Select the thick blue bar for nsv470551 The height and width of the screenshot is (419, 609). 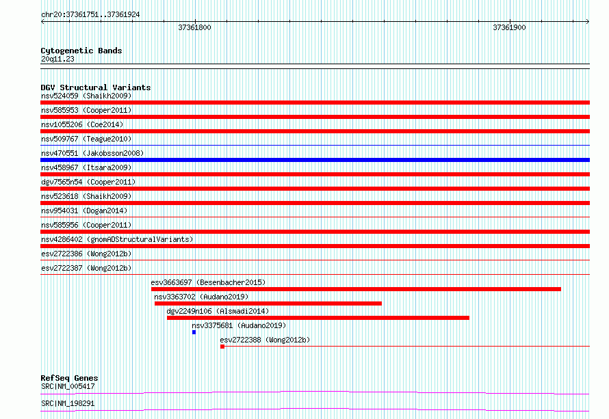[315, 160]
